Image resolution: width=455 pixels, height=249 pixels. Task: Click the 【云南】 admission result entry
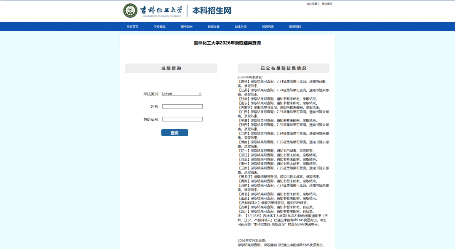pyautogui.click(x=283, y=170)
